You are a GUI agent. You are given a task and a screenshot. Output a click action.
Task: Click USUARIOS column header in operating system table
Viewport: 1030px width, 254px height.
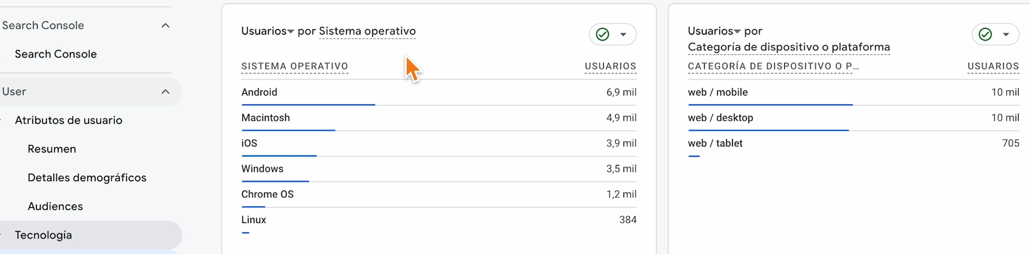pyautogui.click(x=610, y=66)
